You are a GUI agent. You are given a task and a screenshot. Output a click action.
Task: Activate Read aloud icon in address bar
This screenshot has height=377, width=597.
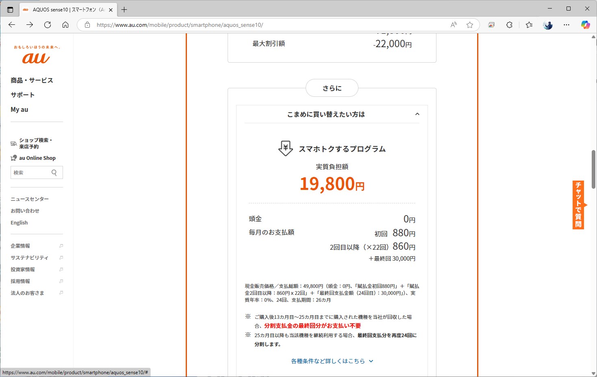pyautogui.click(x=454, y=25)
